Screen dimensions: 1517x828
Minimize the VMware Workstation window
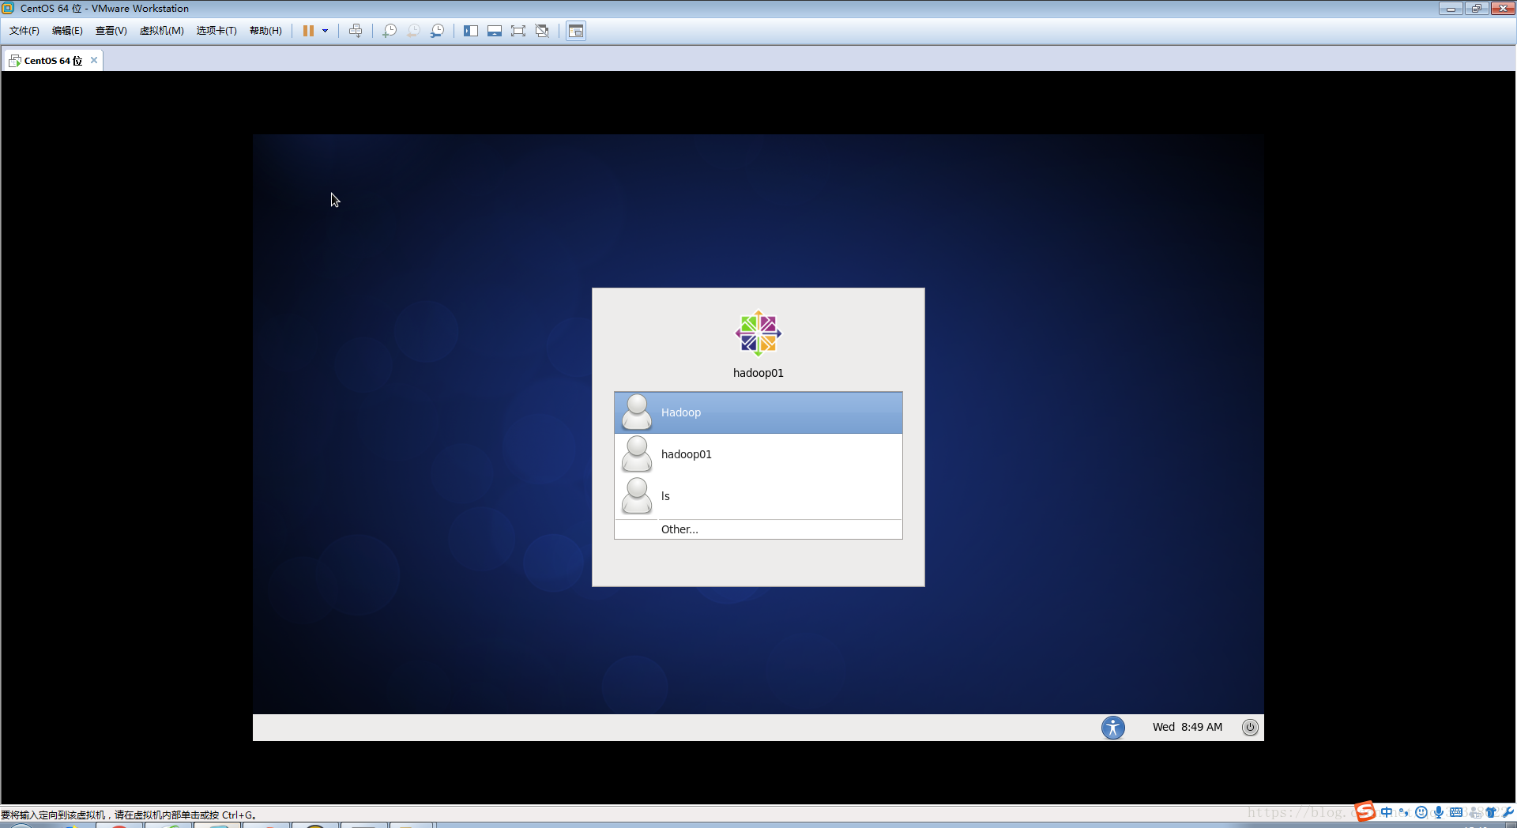pyautogui.click(x=1451, y=9)
